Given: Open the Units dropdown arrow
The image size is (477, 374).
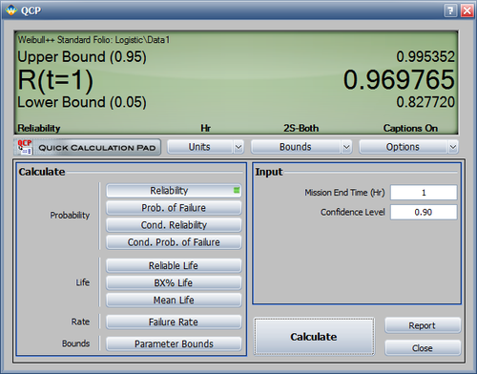Looking at the screenshot, I should point(238,147).
